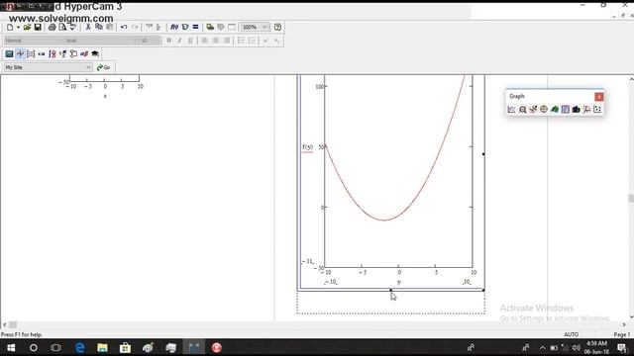Viewport: 634px width, 356px height.
Task: Toggle Bold formatting
Action: (x=169, y=41)
